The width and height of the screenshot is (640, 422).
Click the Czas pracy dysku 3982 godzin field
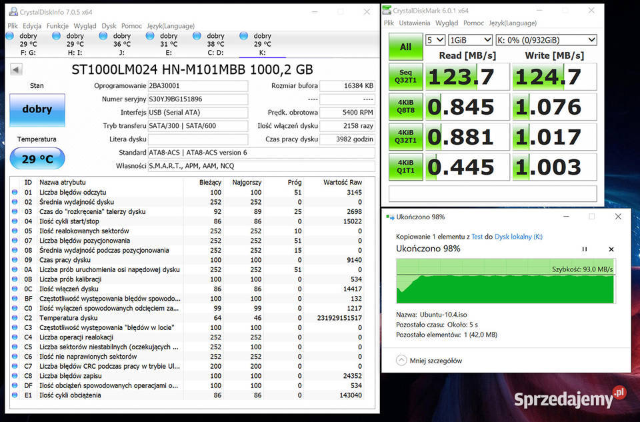click(x=347, y=139)
